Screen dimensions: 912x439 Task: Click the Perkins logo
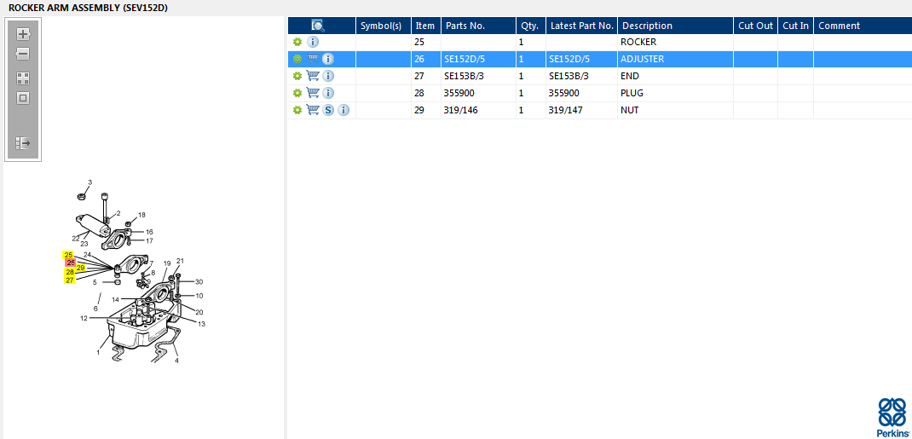tap(892, 417)
